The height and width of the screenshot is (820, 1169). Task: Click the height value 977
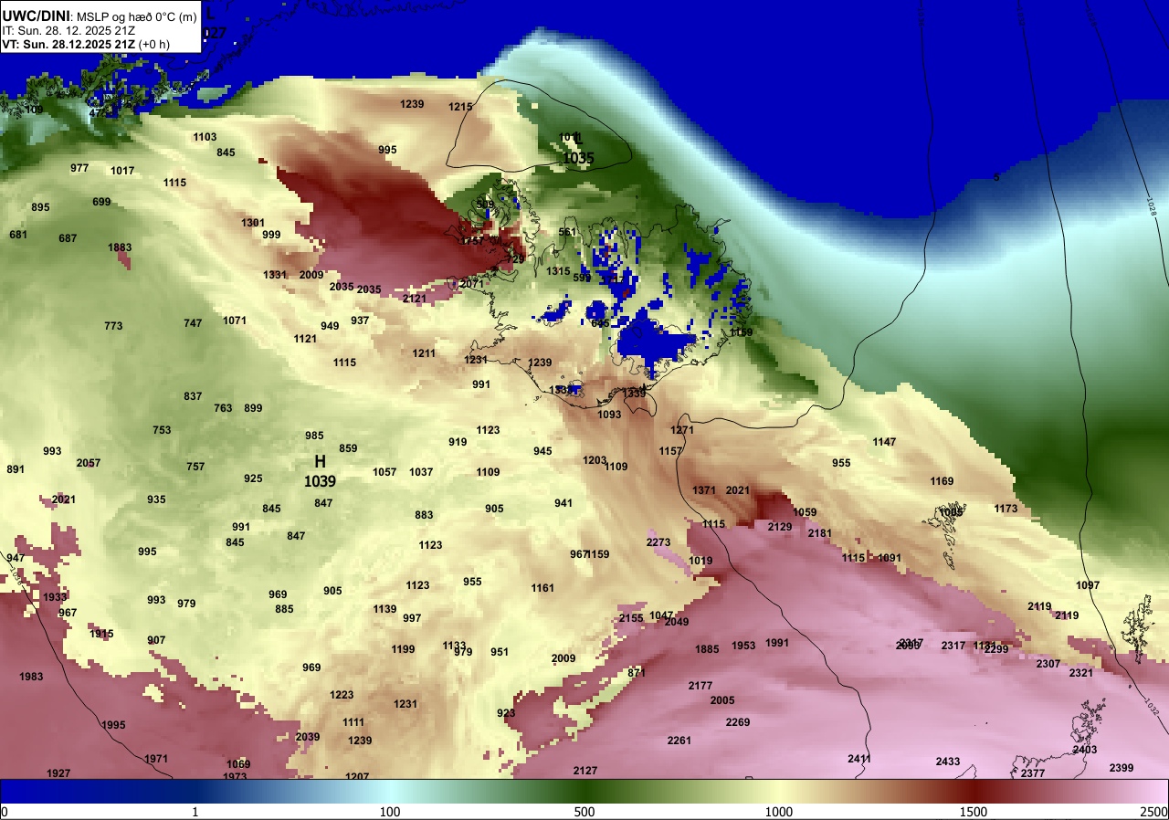[79, 168]
